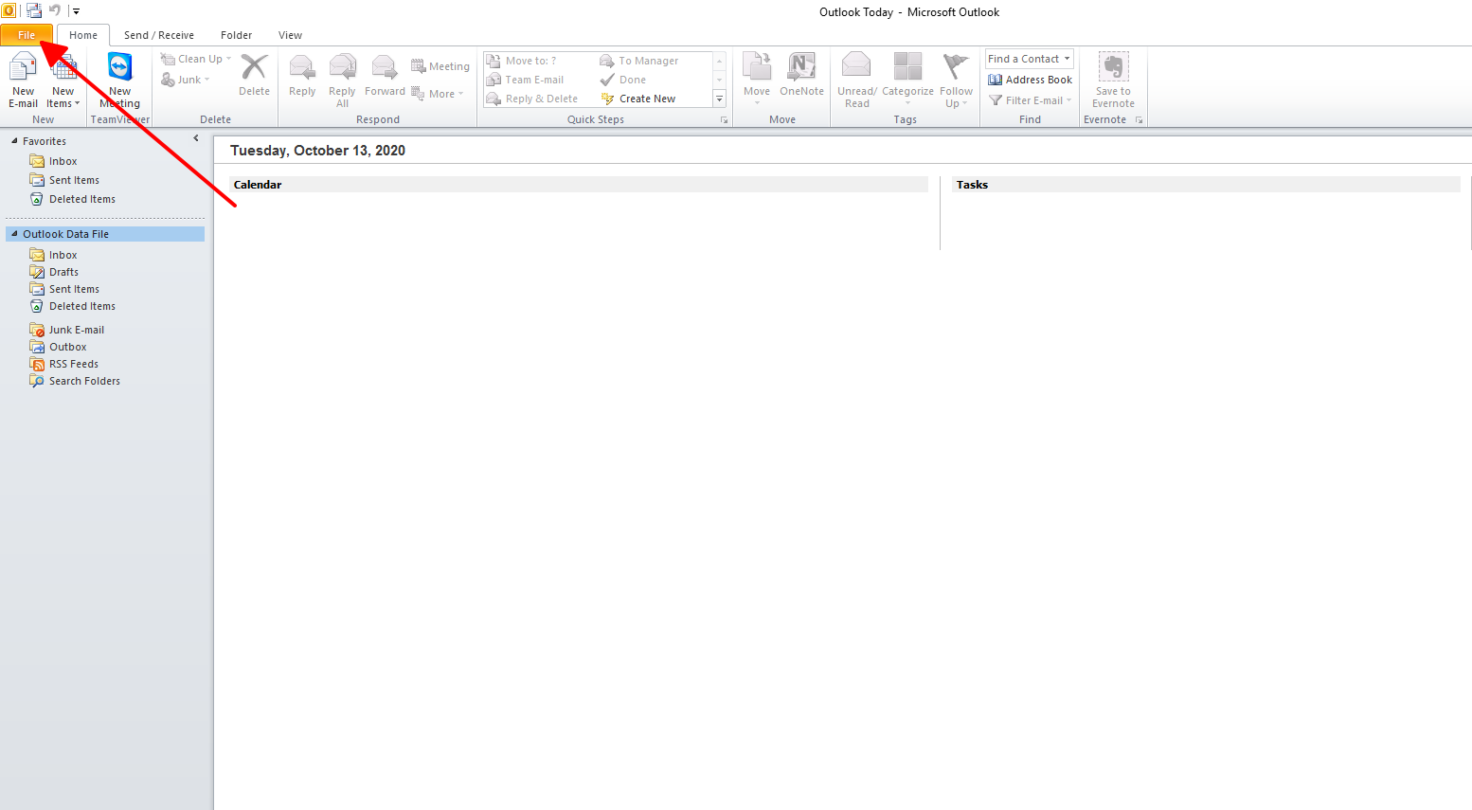Screen dimensions: 1472x810
Task: Switch to the View tab
Action: (x=291, y=35)
